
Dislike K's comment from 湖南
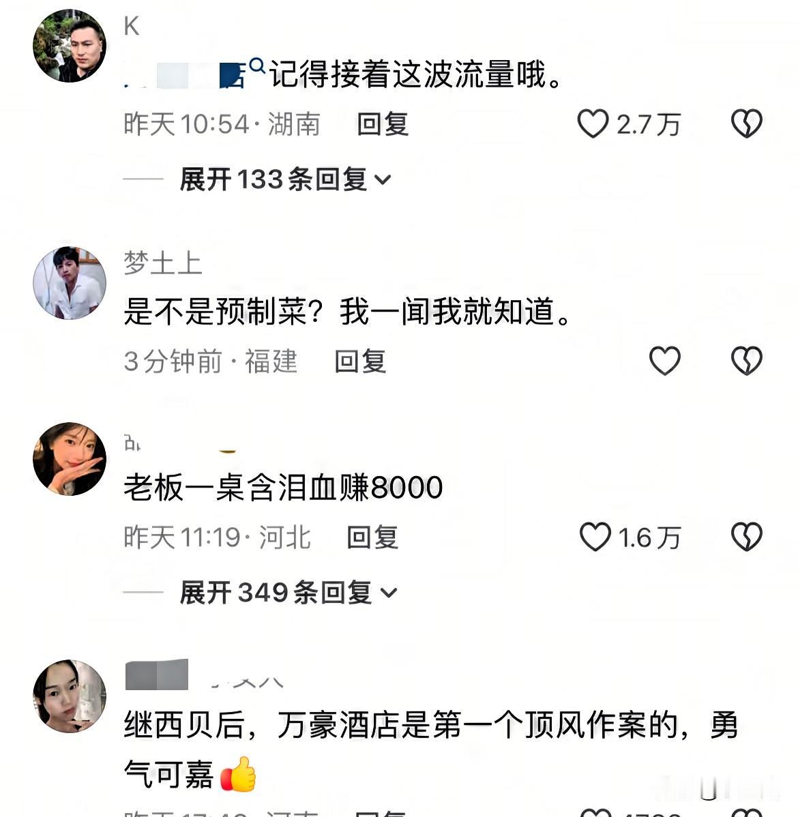746,124
